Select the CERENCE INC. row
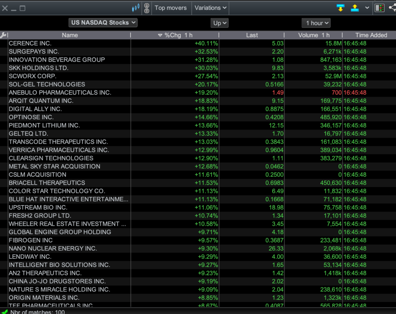This screenshot has height=314, width=396. 198,43
